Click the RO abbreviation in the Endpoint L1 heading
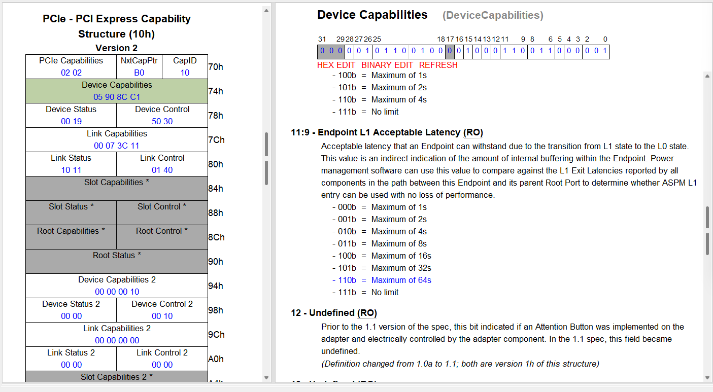This screenshot has width=713, height=392. 473,132
